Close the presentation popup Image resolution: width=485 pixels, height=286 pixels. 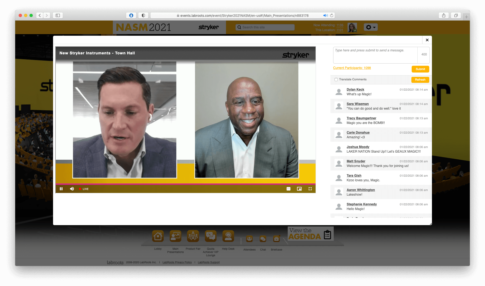tap(427, 40)
